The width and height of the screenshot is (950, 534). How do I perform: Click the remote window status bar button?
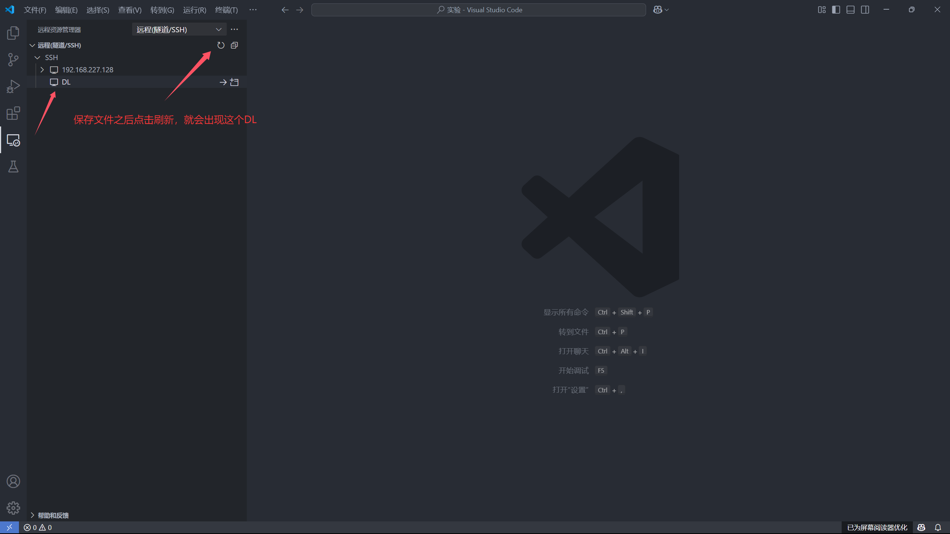pyautogui.click(x=9, y=527)
